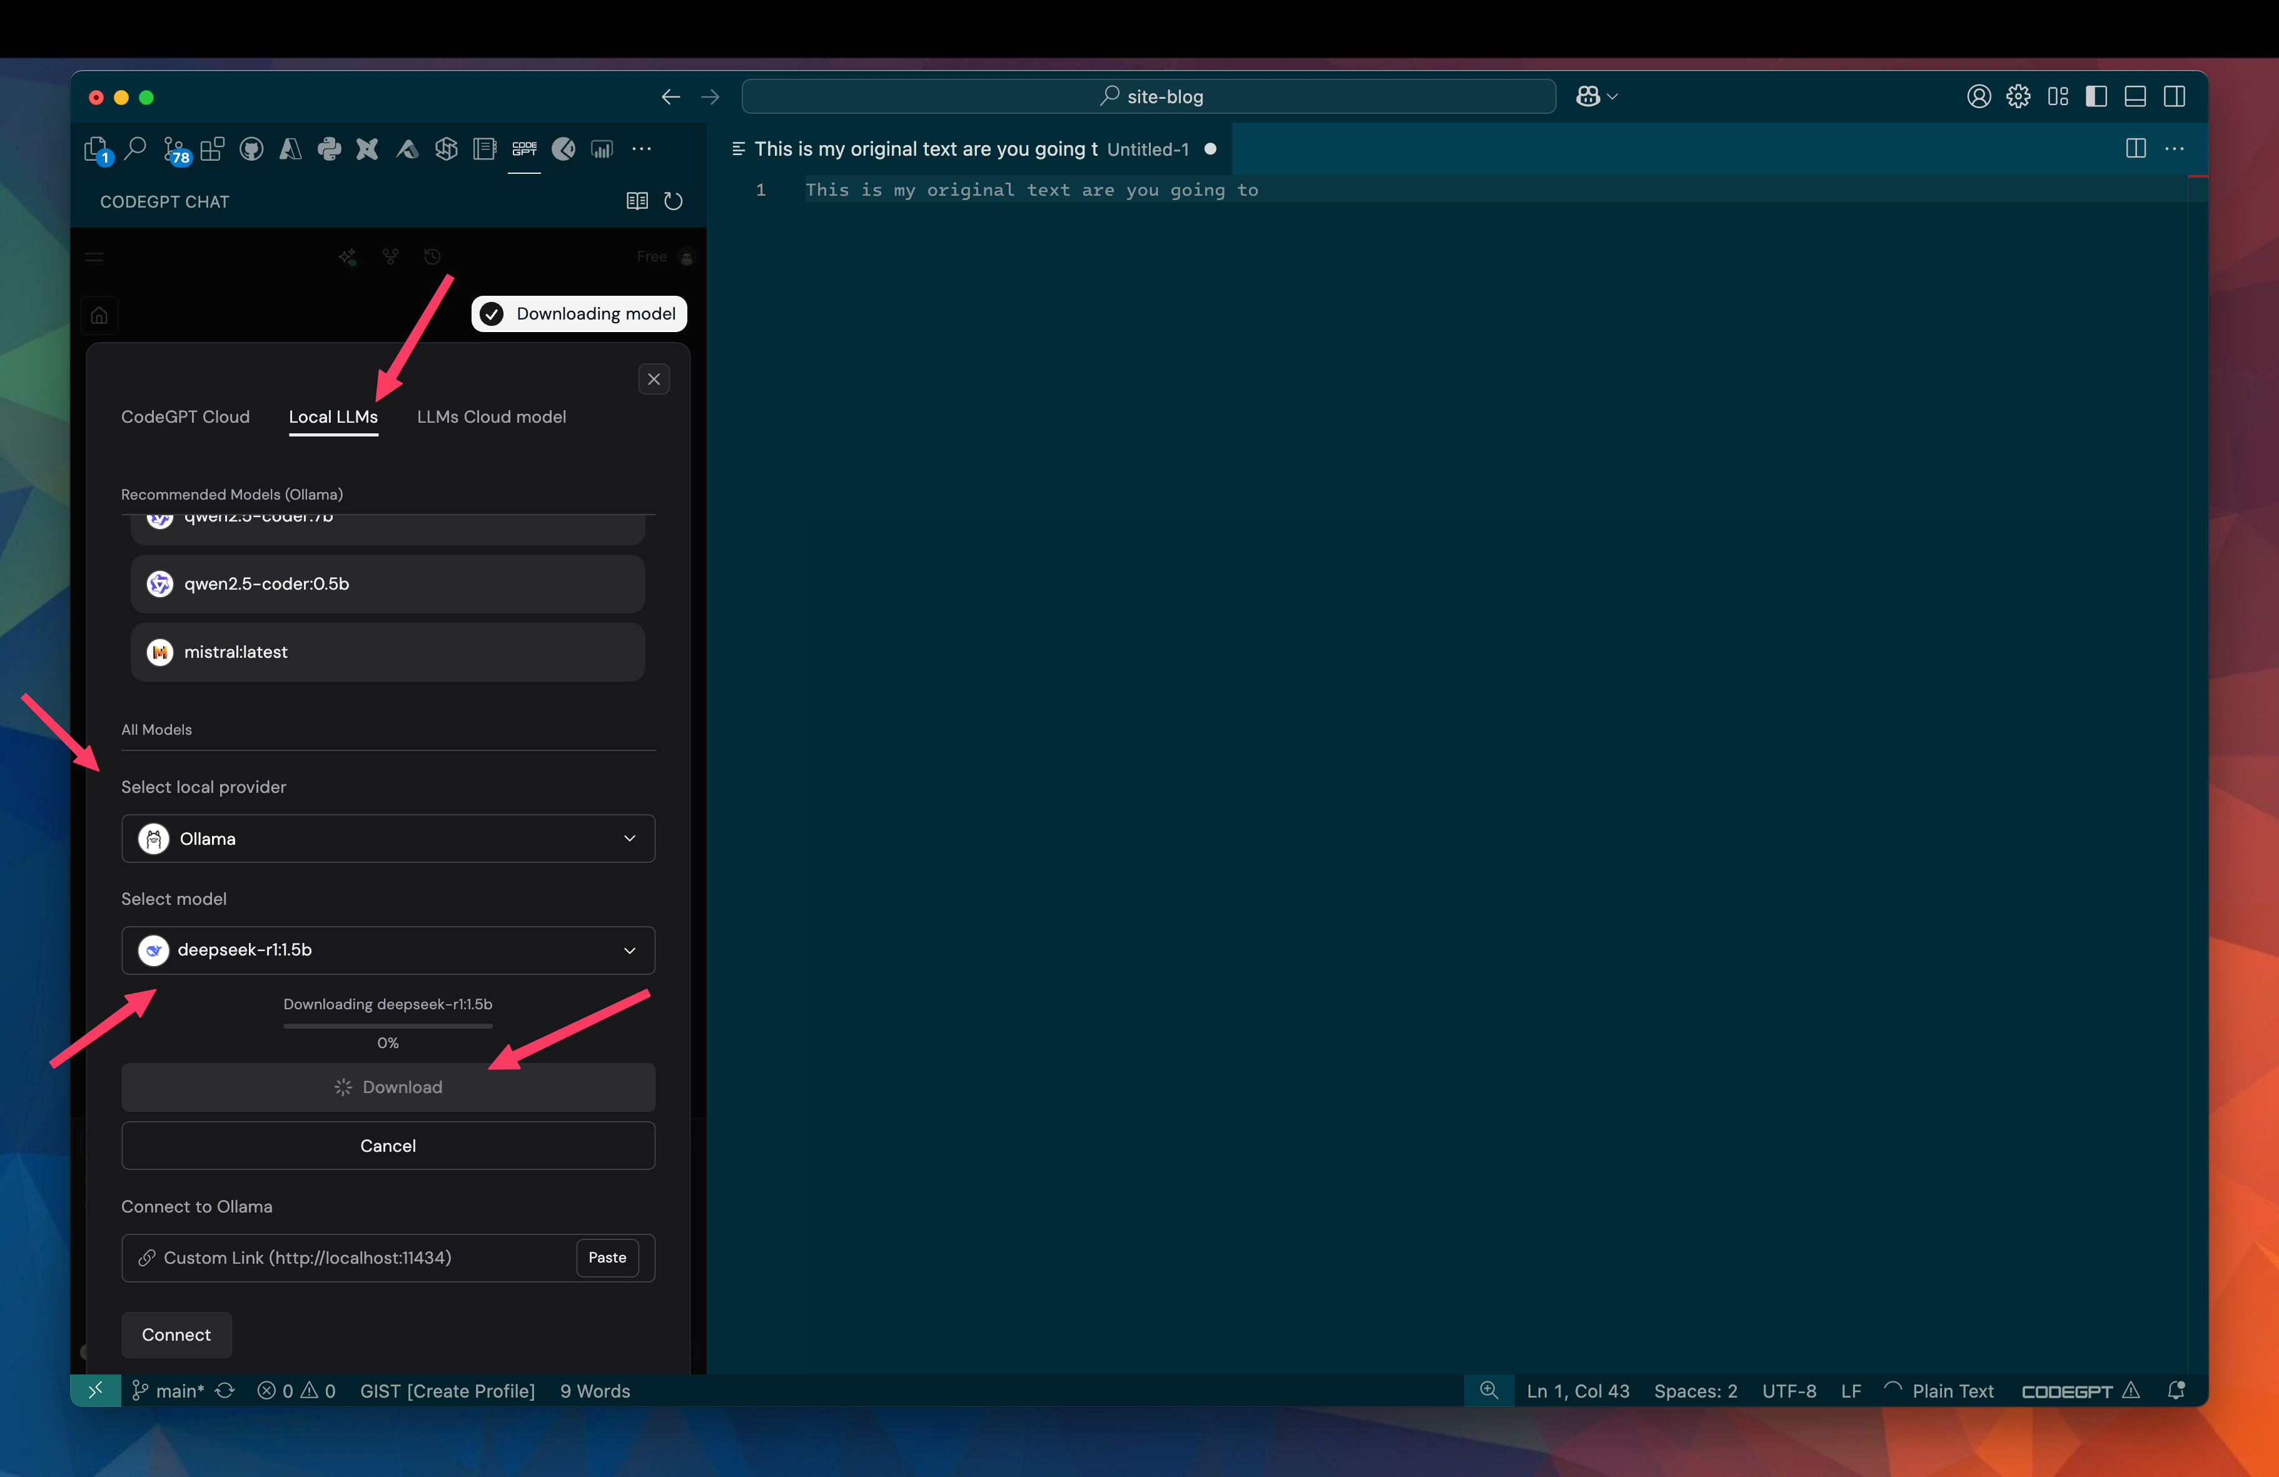Expand the Ollama provider dropdown
The width and height of the screenshot is (2279, 1477).
(x=388, y=839)
